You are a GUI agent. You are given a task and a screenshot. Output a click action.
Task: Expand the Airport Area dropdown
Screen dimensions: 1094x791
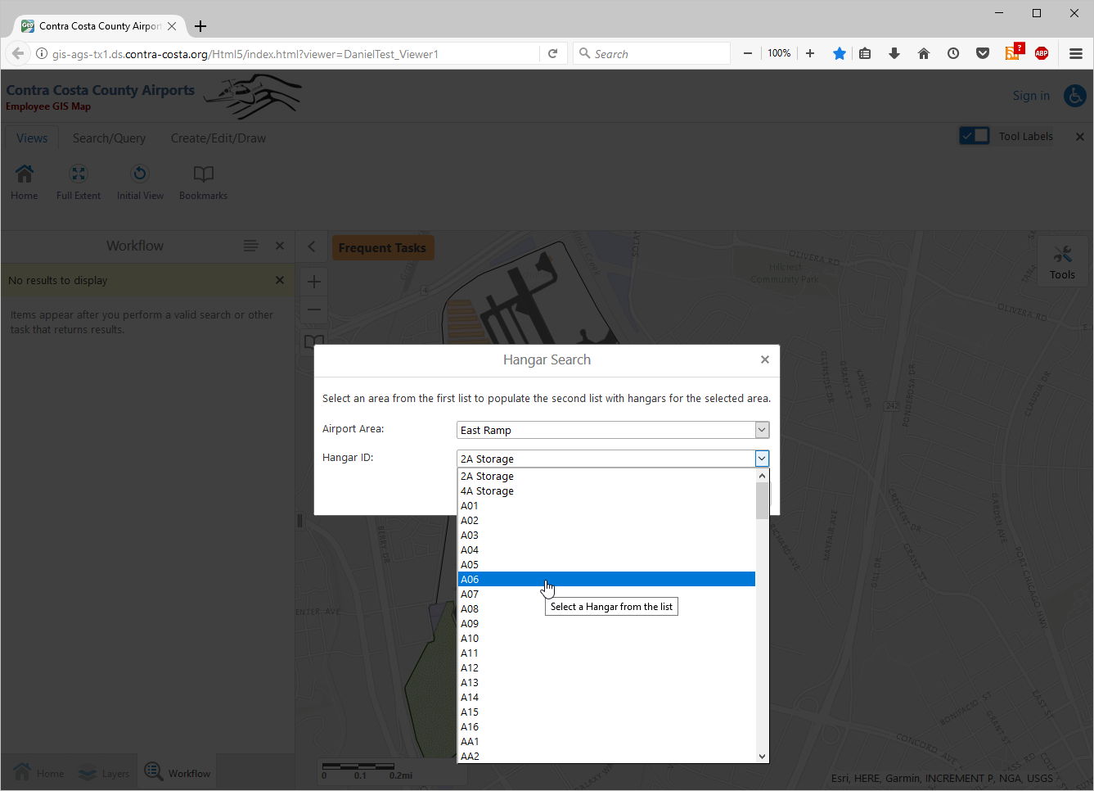(762, 430)
